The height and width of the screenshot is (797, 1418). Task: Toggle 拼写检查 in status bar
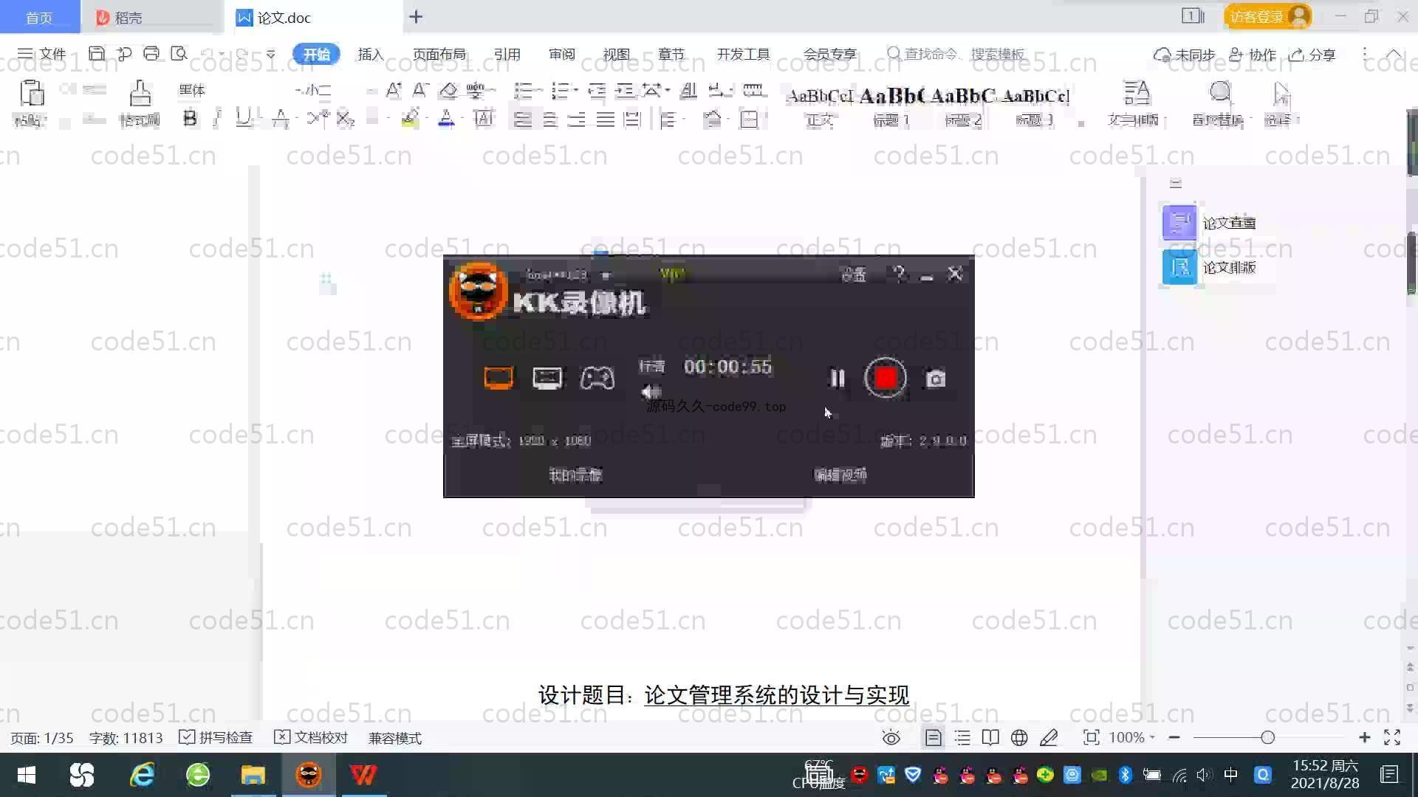point(216,738)
